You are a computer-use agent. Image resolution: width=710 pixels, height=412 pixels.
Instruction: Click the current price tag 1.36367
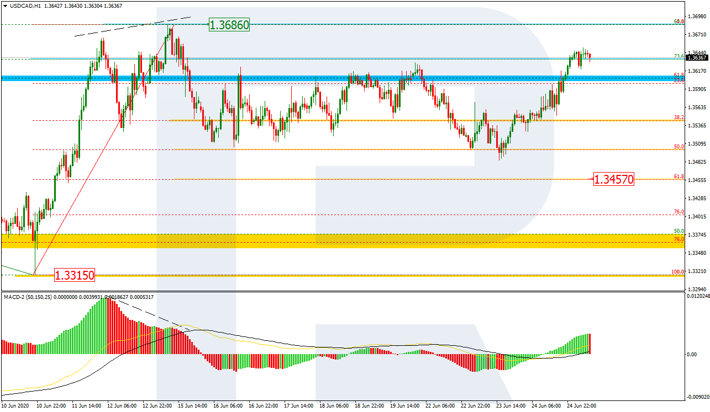coord(697,57)
